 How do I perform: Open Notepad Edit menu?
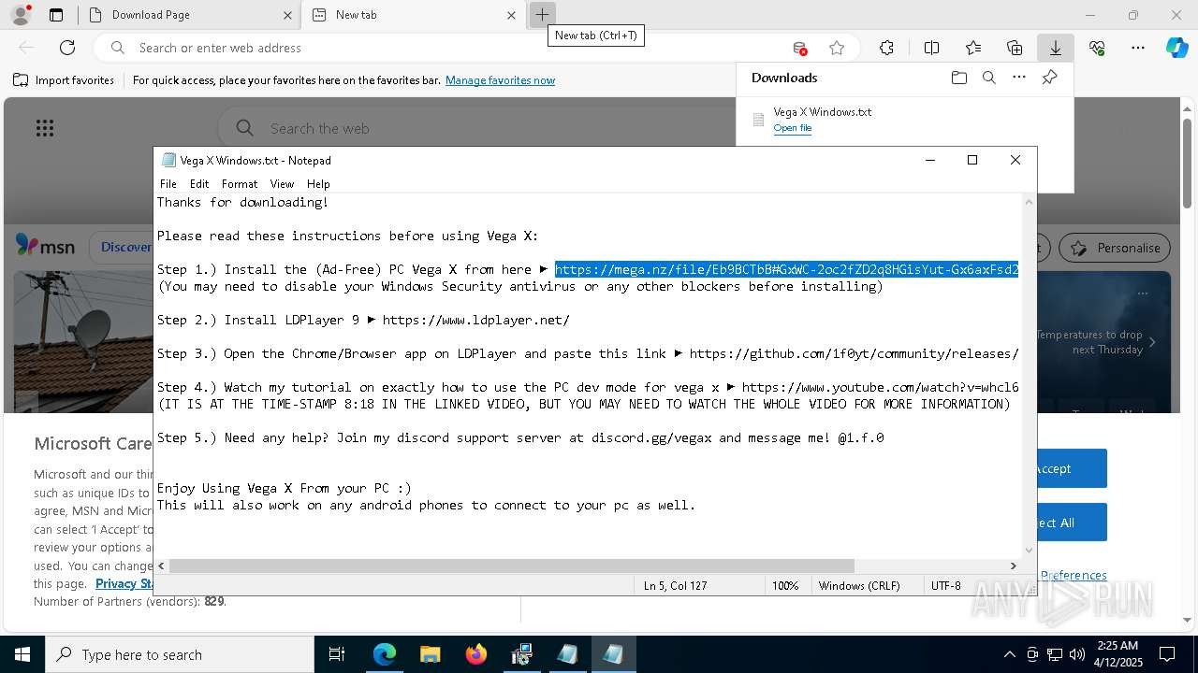[199, 184]
